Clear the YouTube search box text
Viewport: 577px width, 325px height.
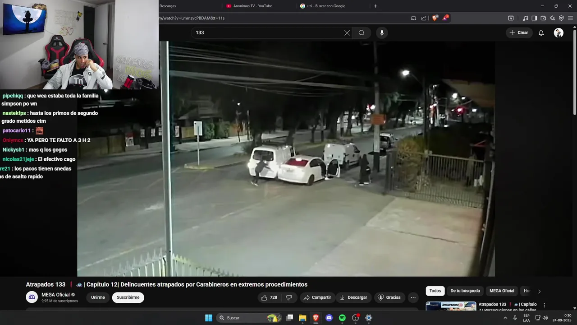pos(347,33)
